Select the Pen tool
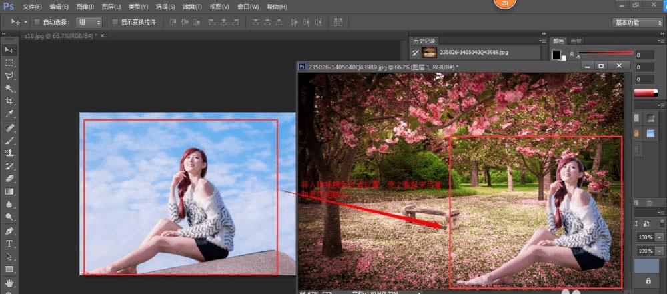Viewport: 667px width, 294px height. (x=9, y=231)
